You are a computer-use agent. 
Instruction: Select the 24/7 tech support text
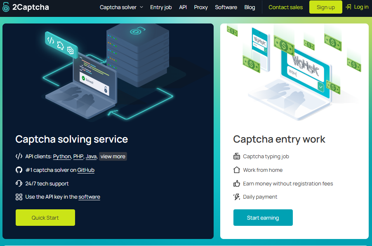point(47,184)
